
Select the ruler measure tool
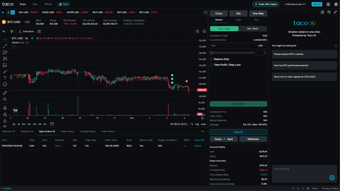coord(5,93)
